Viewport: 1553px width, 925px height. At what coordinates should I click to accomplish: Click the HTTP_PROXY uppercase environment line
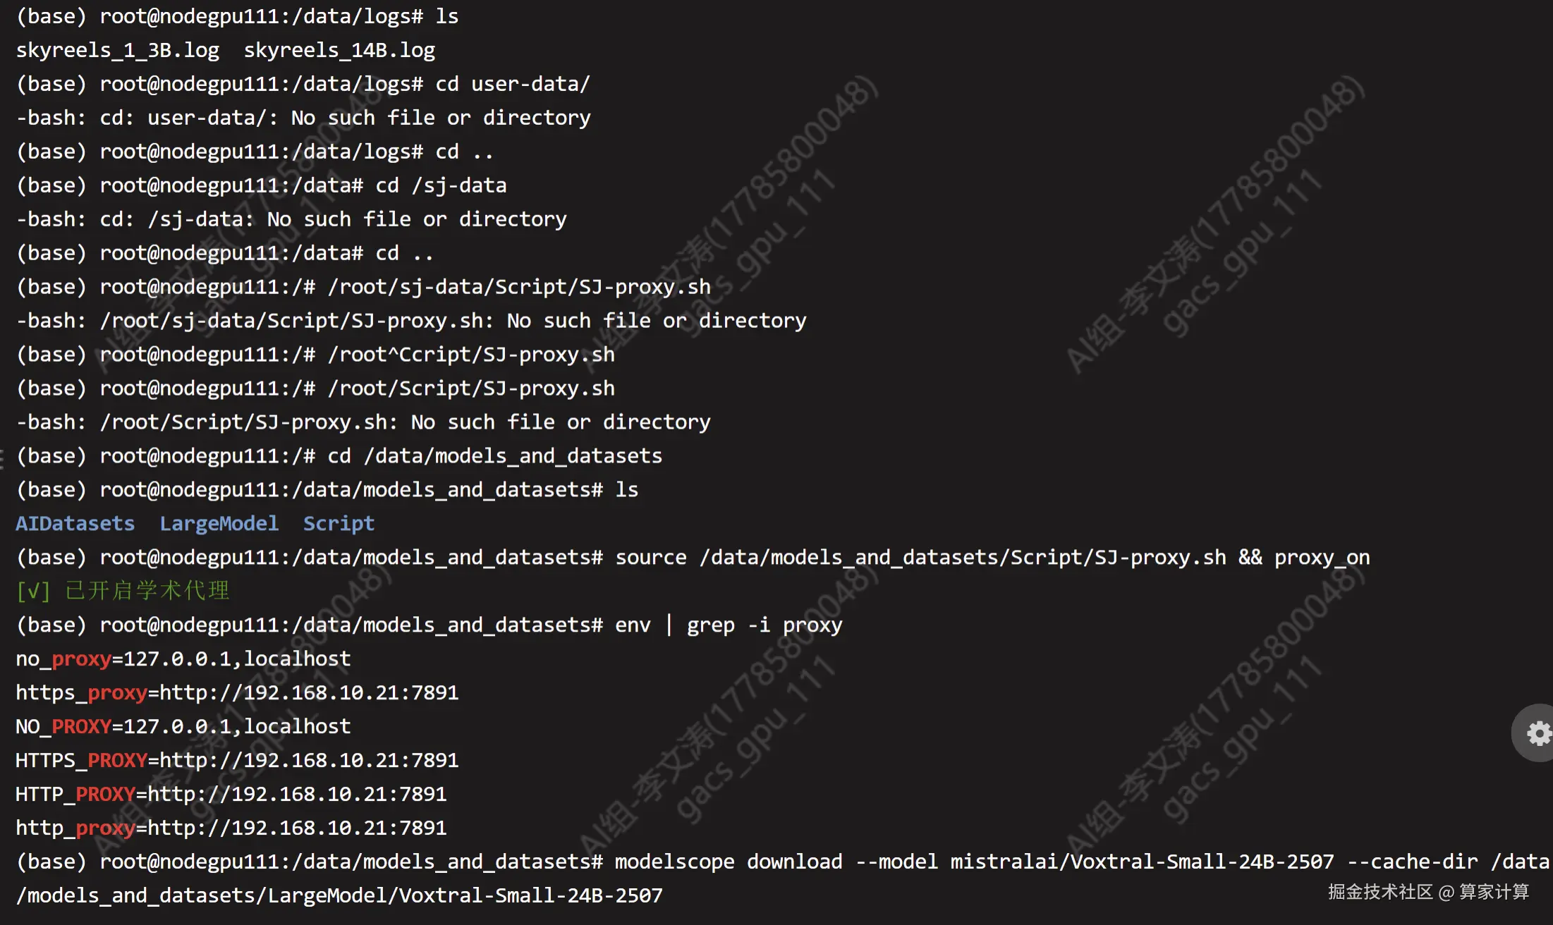231,794
